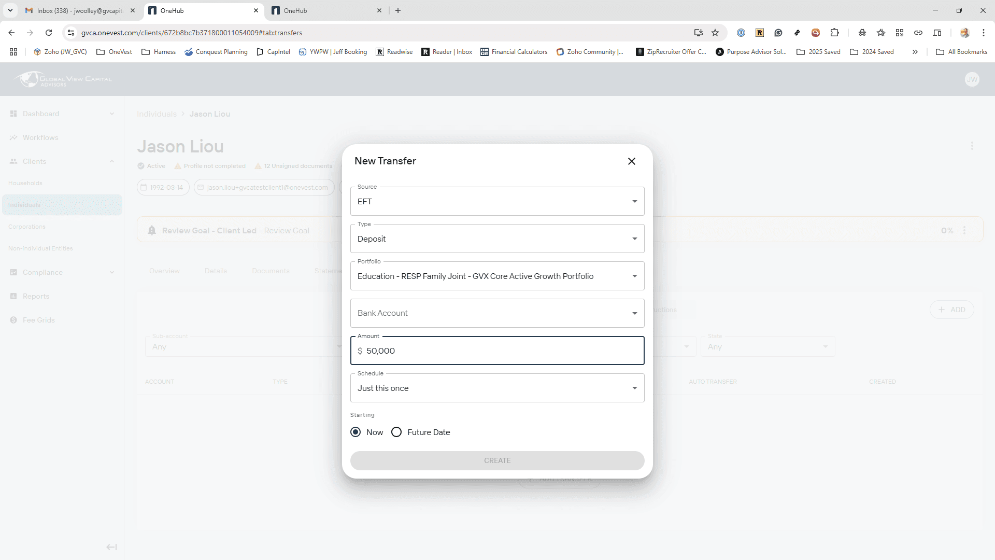This screenshot has height=560, width=995.
Task: Open Corporations under Clients
Action: coord(27,227)
